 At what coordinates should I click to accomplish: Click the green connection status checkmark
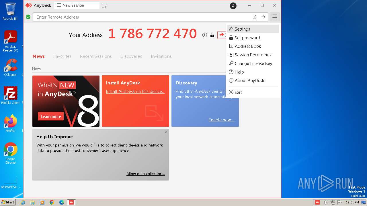coord(28,17)
